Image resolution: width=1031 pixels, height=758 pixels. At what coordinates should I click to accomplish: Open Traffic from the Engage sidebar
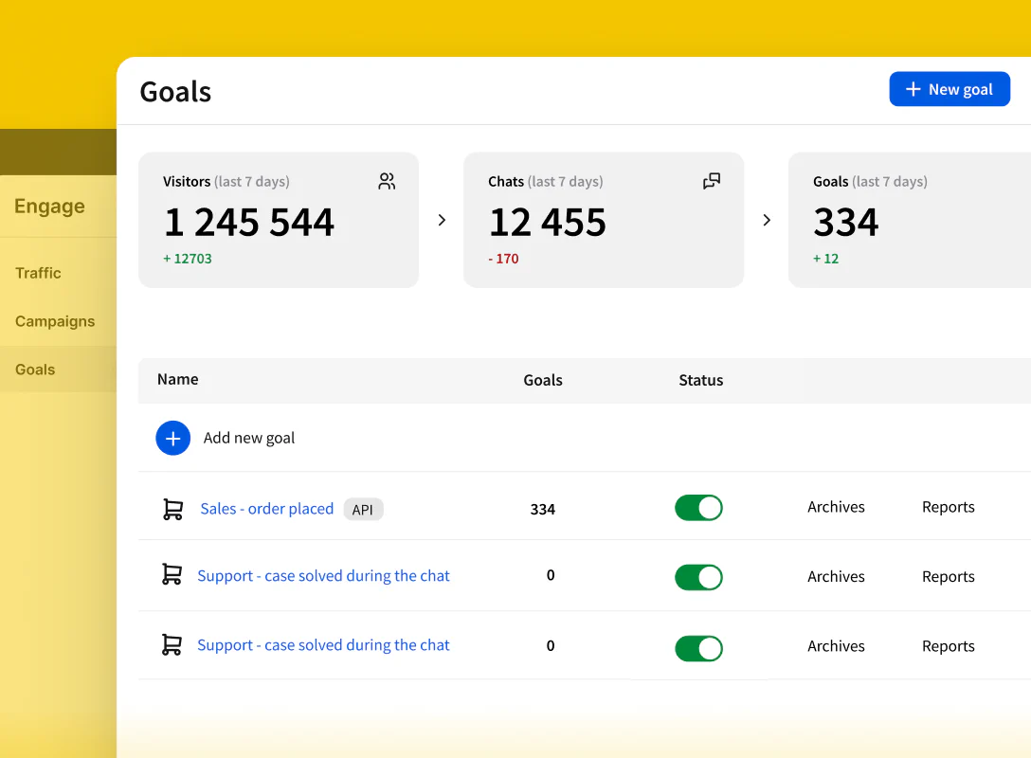38,273
